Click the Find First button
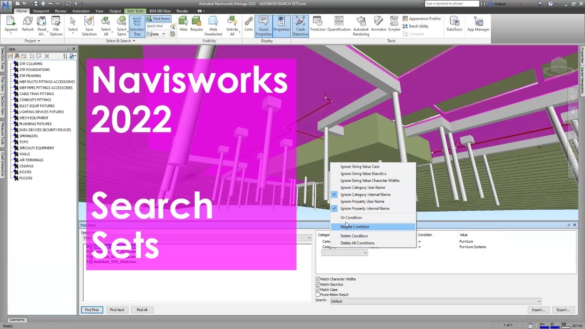The width and height of the screenshot is (585, 329). coord(92,310)
